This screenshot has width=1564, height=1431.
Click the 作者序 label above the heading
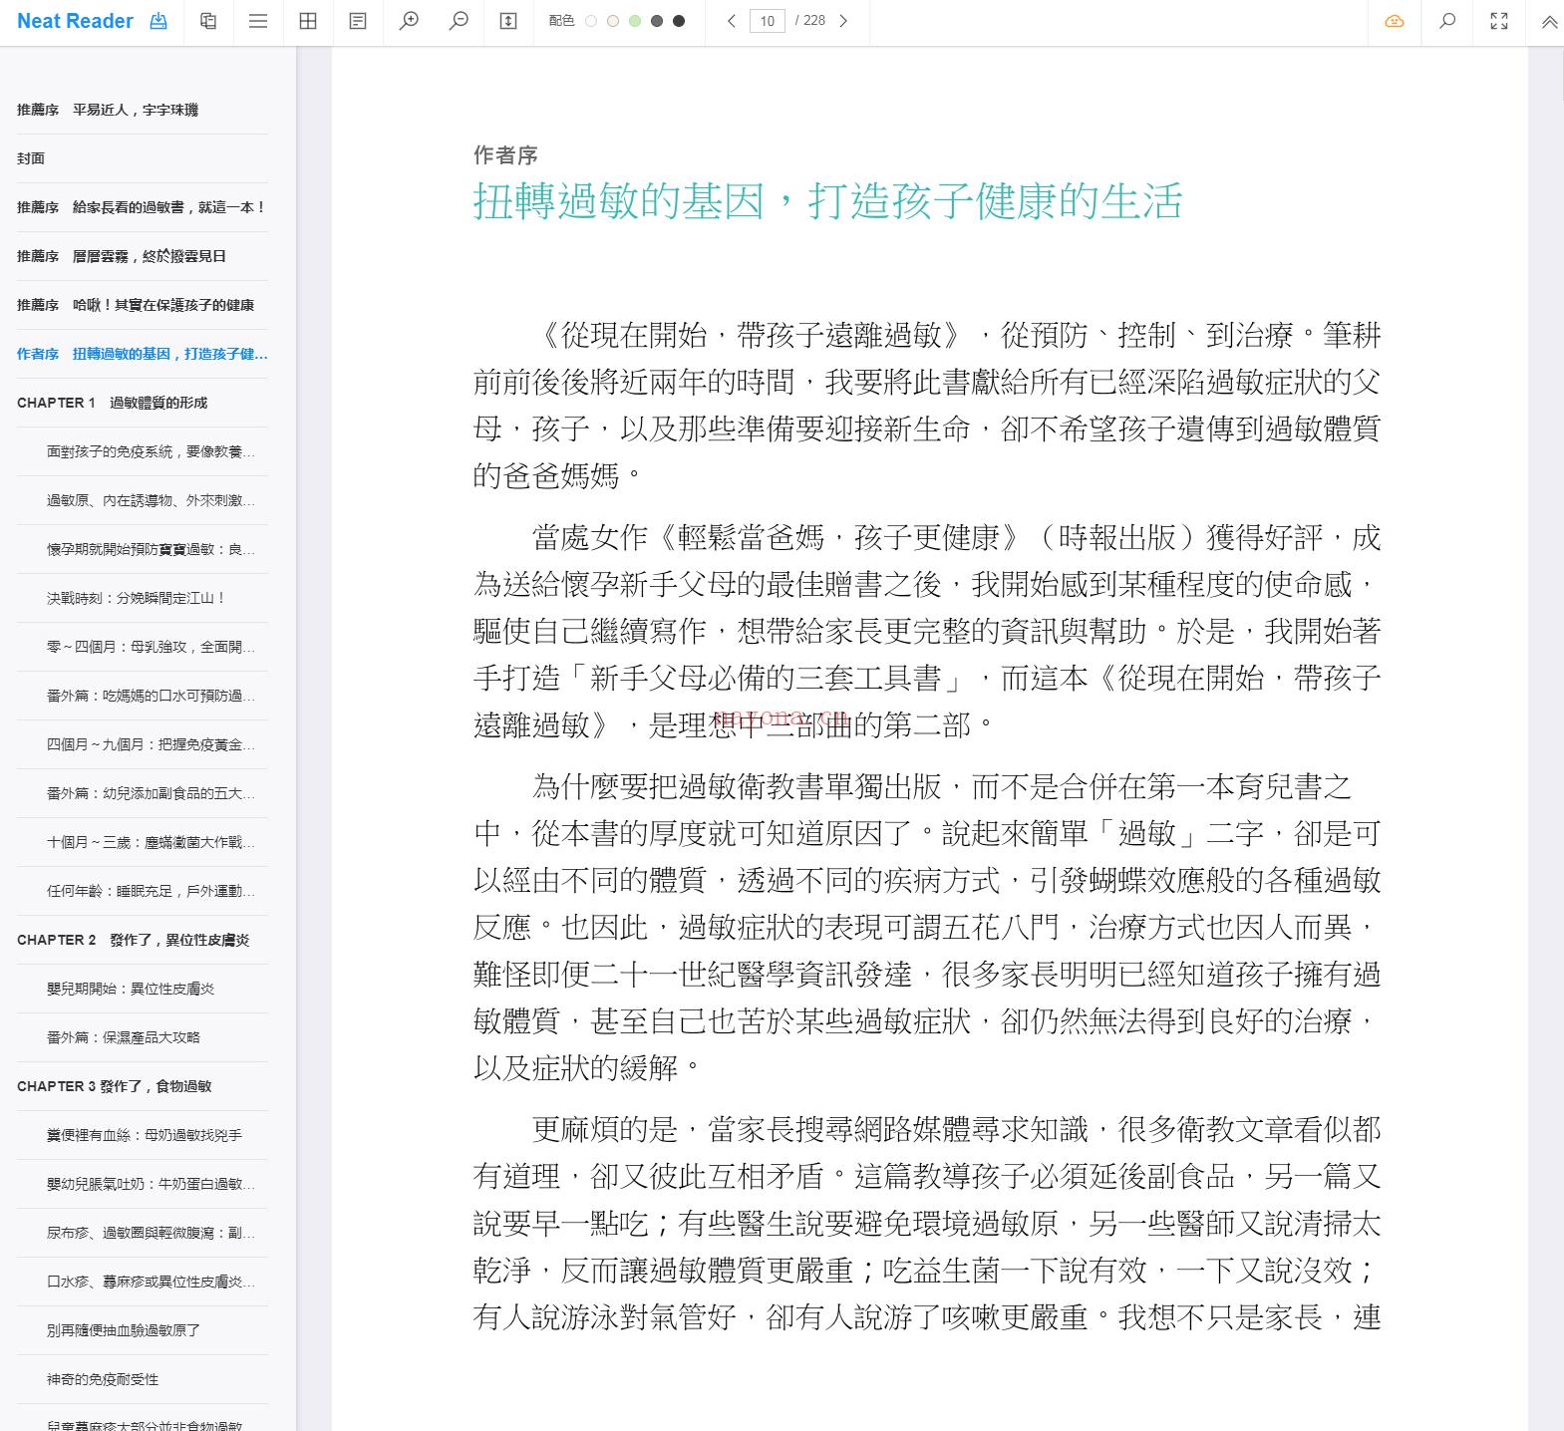point(505,154)
